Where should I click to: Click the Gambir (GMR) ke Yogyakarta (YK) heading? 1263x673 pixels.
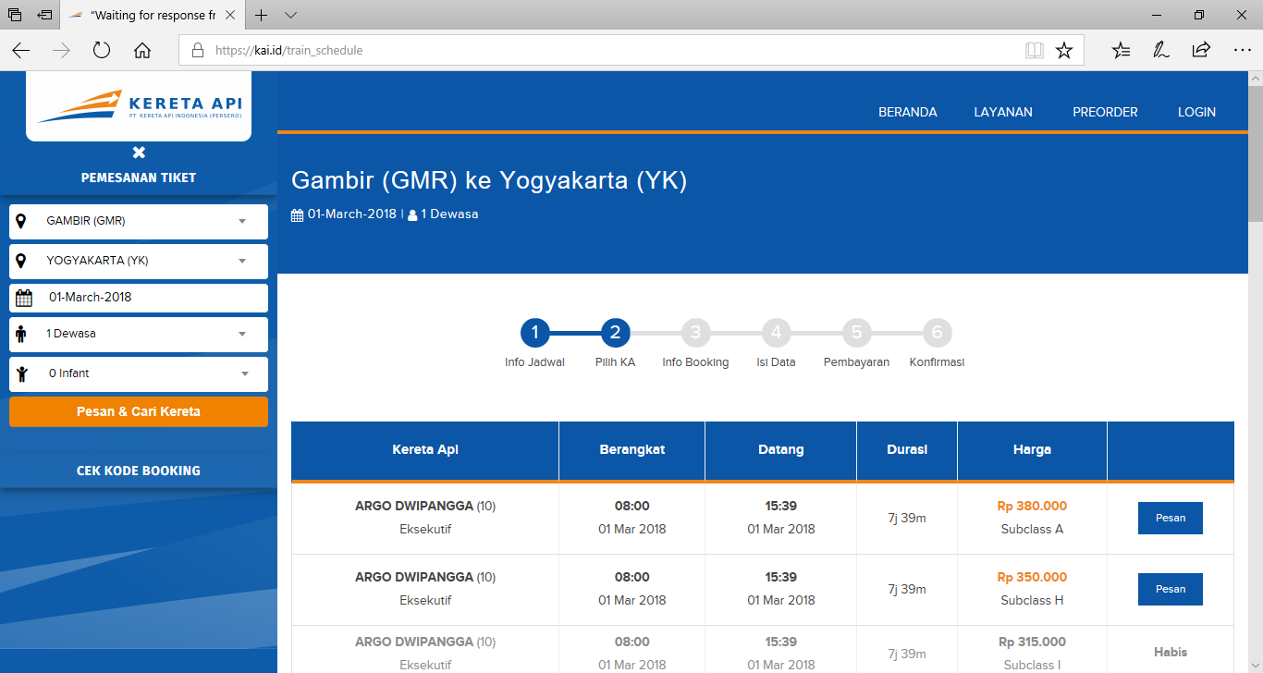tap(489, 181)
